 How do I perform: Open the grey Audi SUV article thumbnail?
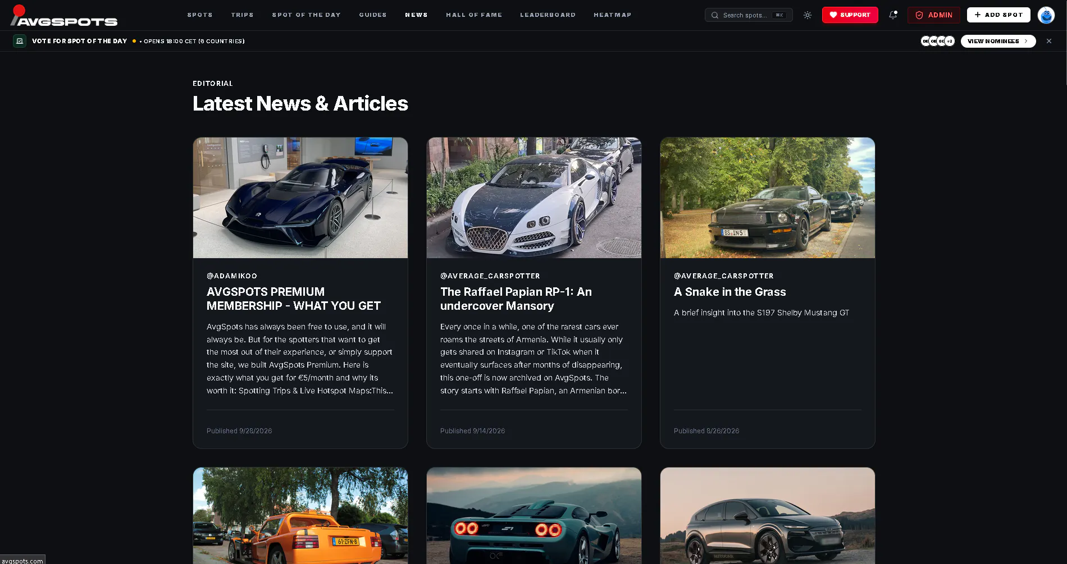click(768, 516)
